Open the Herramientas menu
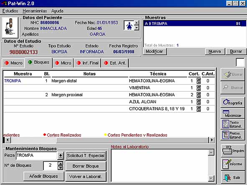The image size is (247, 185). pos(35,11)
